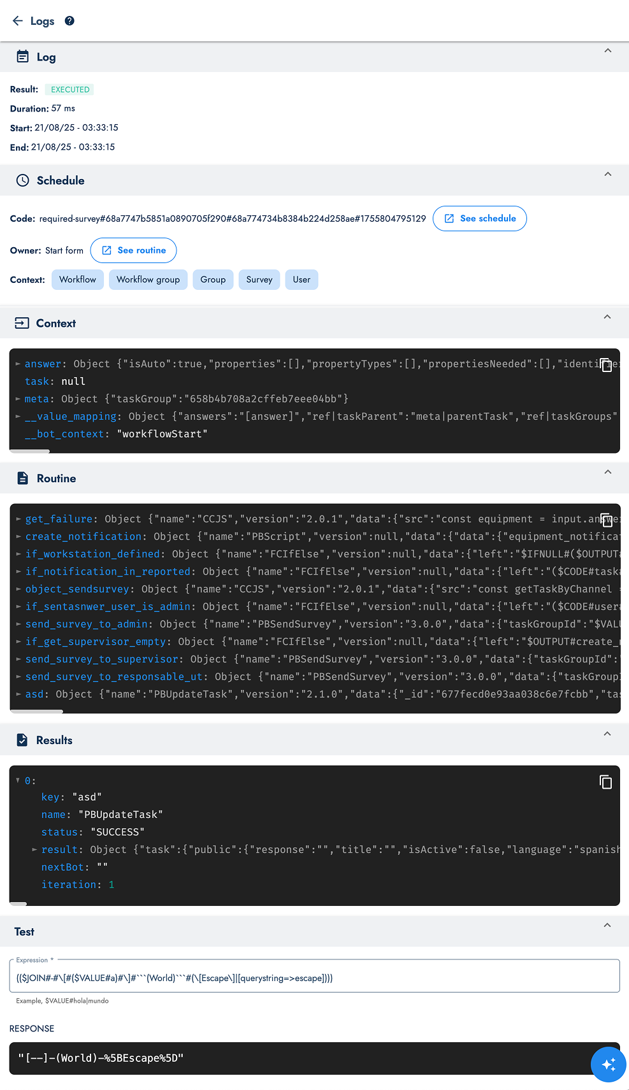Collapse the Schedule section chevron
This screenshot has height=1090, width=629.
pos(607,175)
